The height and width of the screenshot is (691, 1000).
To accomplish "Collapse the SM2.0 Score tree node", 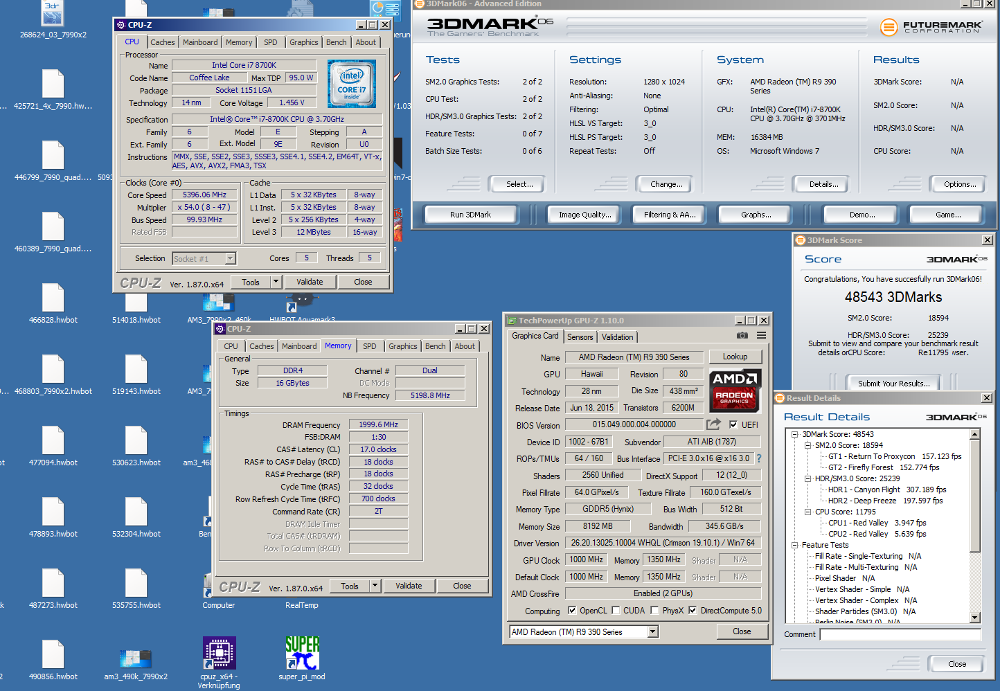I will click(x=807, y=445).
